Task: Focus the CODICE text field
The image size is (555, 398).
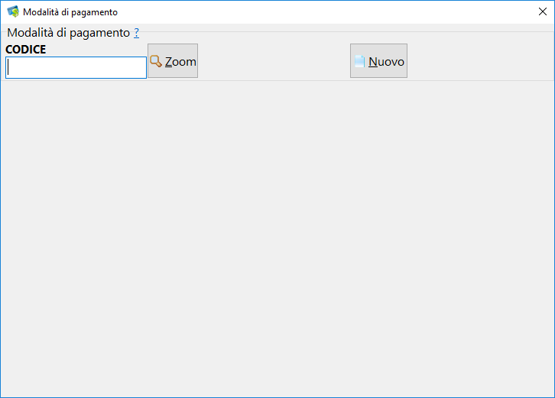Action: pyautogui.click(x=76, y=67)
